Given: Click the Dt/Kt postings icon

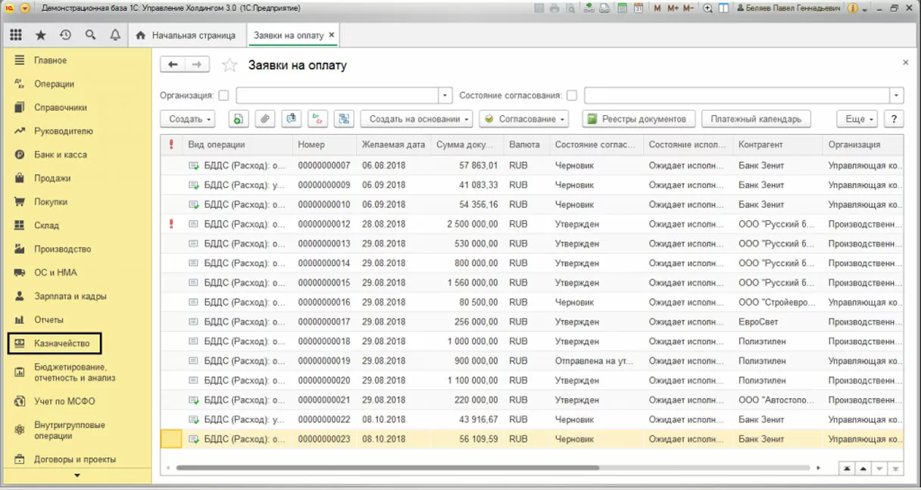Looking at the screenshot, I should coord(318,119).
